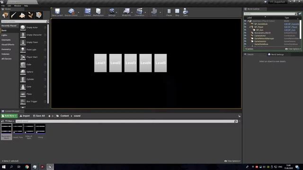Click the Import button
Screen dimensions: 303x170
(25, 116)
